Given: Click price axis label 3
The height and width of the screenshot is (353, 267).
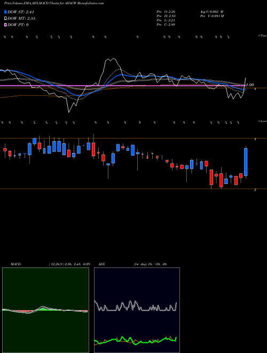Looking at the screenshot, I should pyautogui.click(x=255, y=140).
